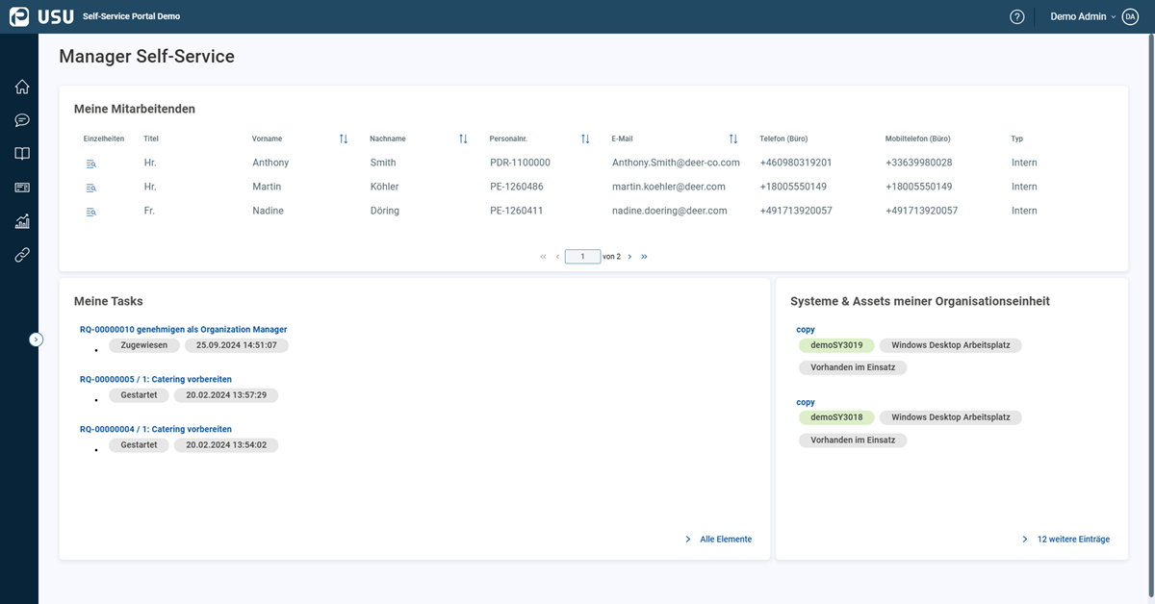Open the knowledge book icon in sidebar
This screenshot has width=1155, height=604.
pos(22,154)
